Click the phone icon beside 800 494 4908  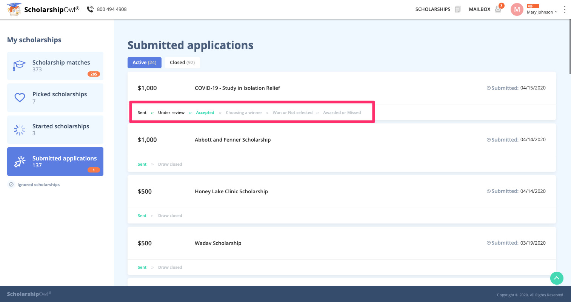click(90, 9)
